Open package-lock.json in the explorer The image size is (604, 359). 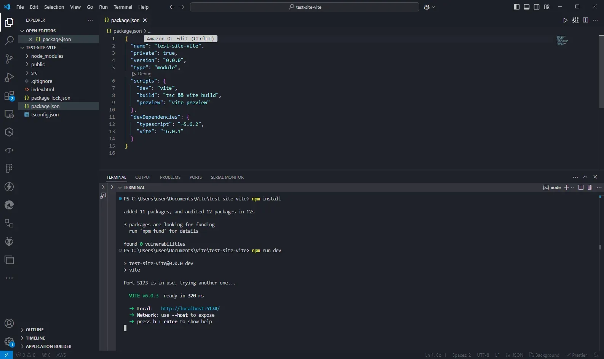click(51, 98)
